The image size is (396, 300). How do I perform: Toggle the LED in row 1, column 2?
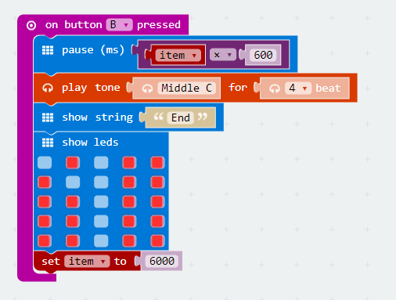[x=73, y=162]
